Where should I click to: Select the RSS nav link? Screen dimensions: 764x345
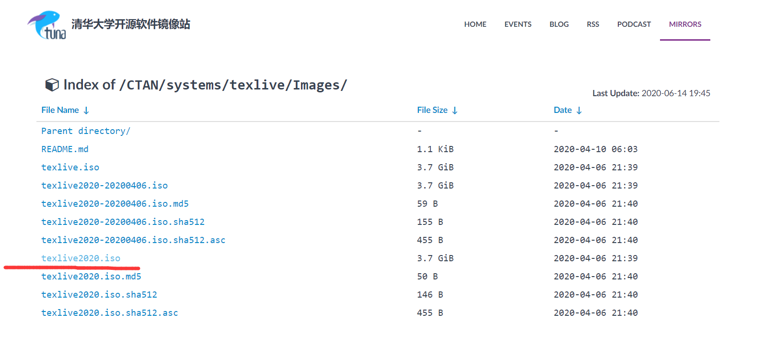click(593, 24)
